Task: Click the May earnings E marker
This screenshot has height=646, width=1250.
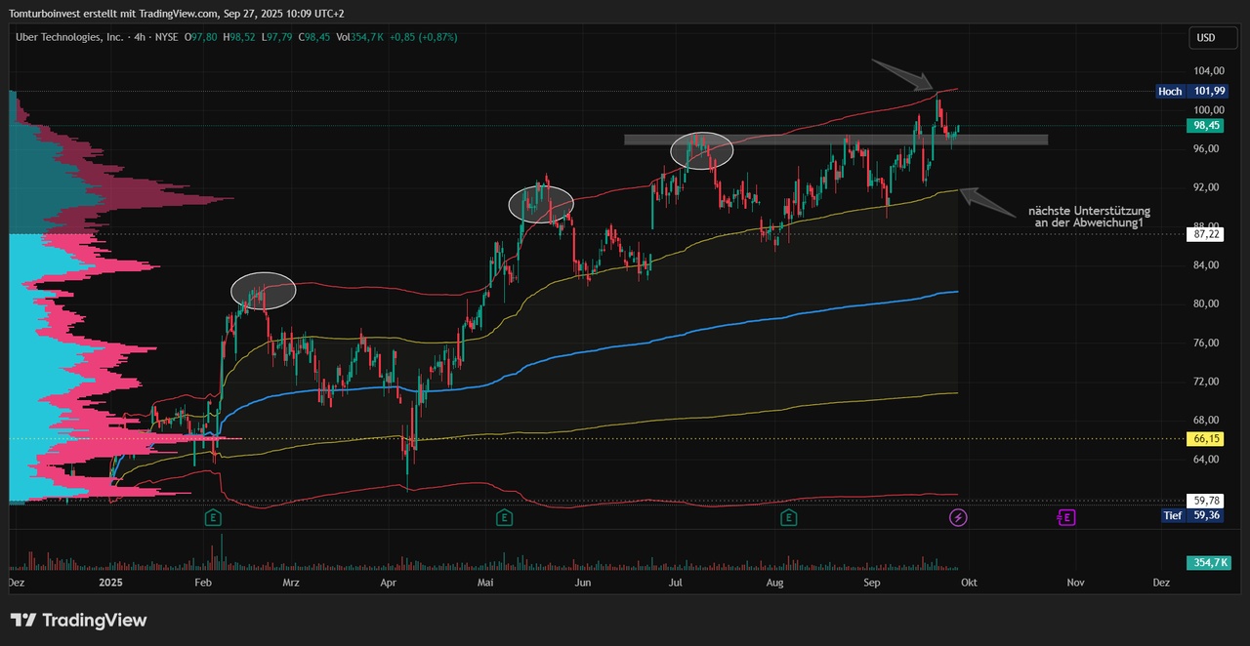Action: tap(504, 517)
